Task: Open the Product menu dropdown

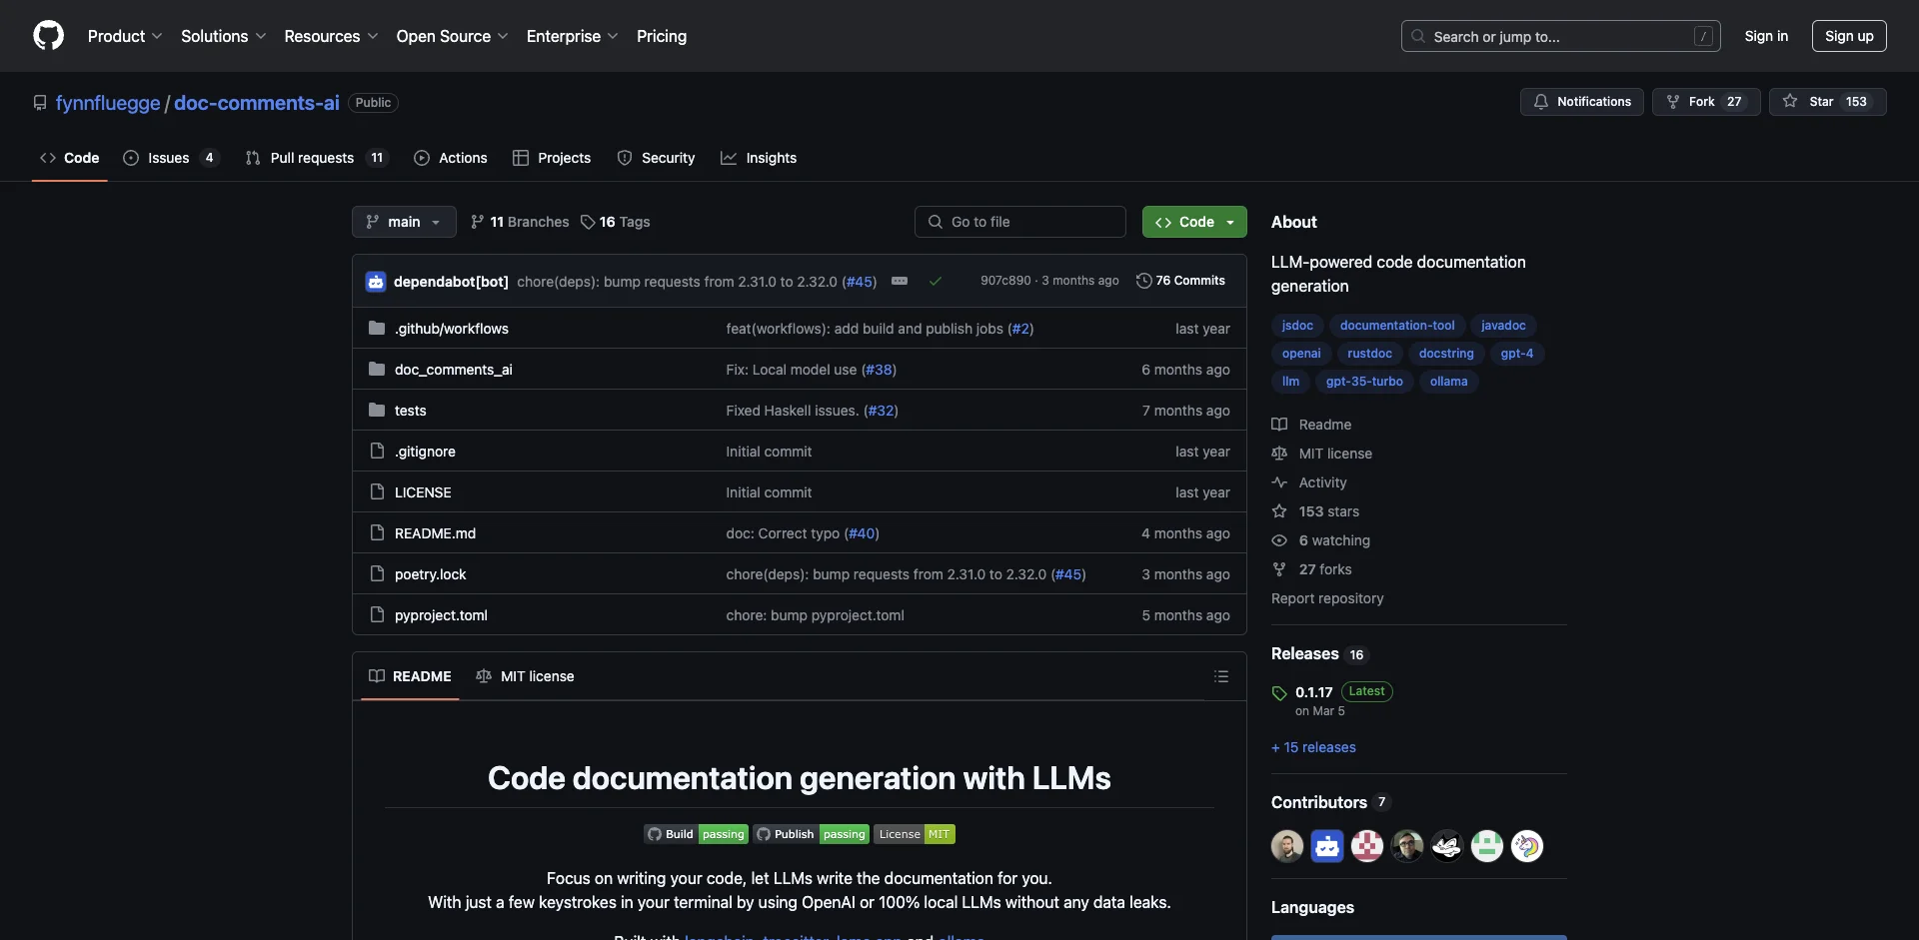Action: point(125,36)
